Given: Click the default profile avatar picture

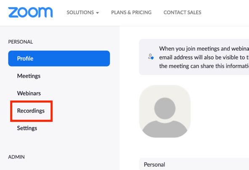Looking at the screenshot, I should click(x=165, y=111).
